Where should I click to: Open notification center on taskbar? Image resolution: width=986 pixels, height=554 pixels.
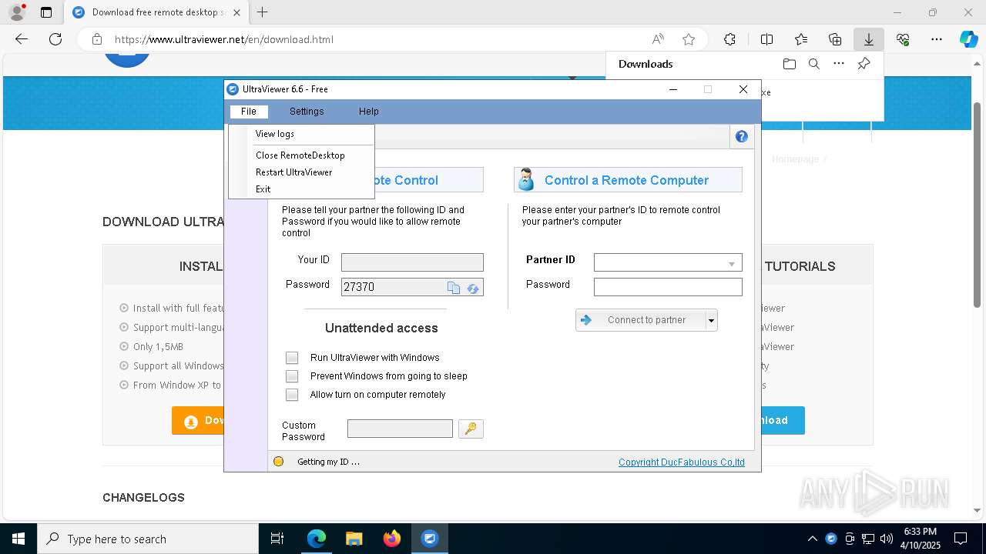coord(961,539)
